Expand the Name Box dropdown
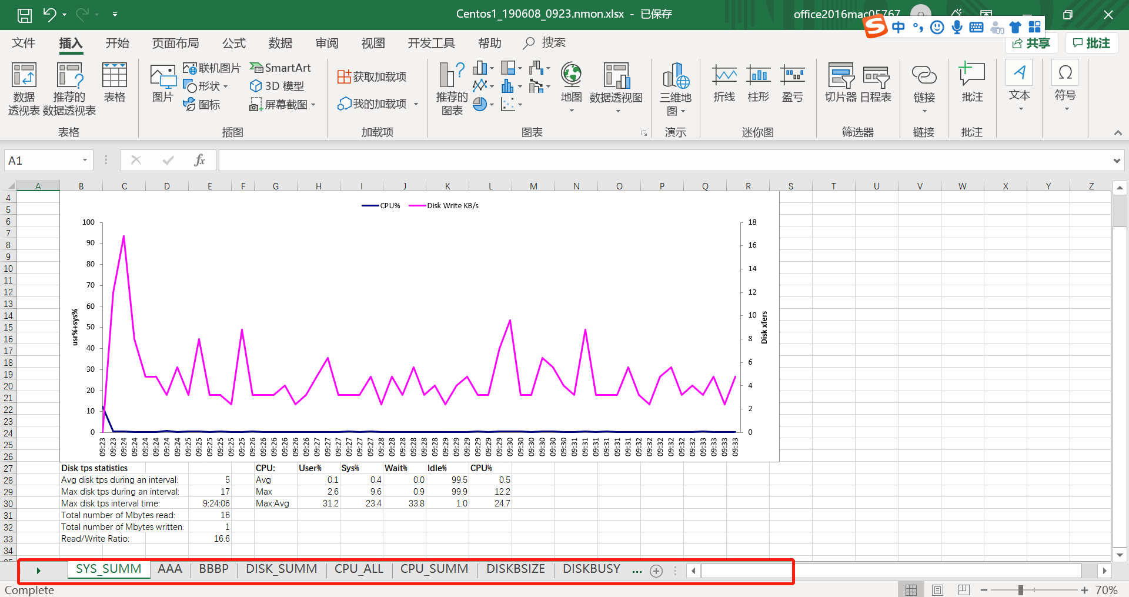 (85, 161)
